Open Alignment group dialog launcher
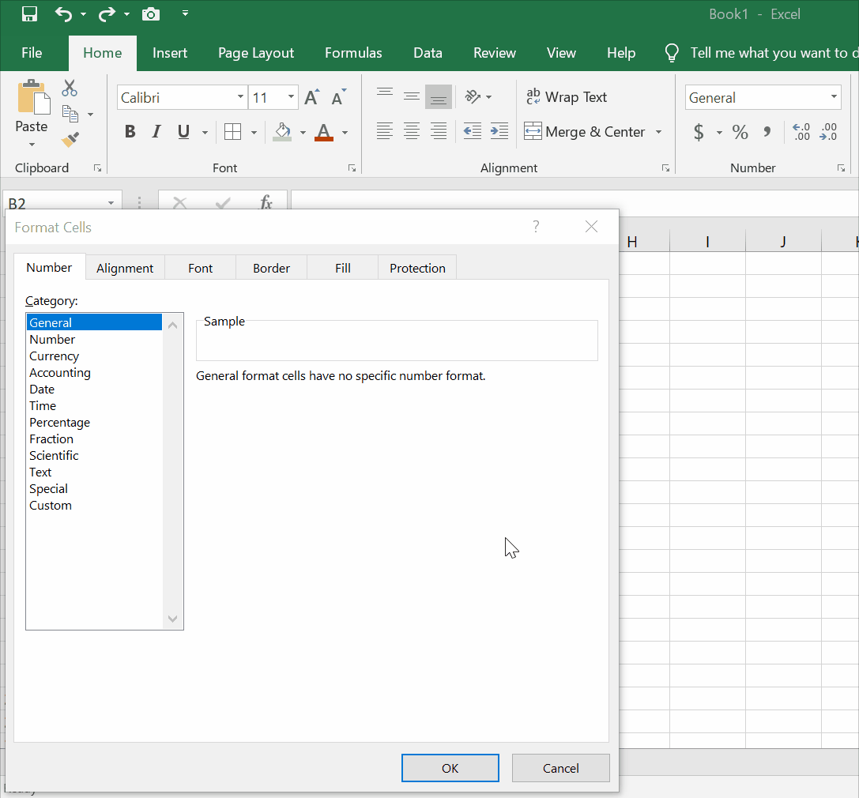The height and width of the screenshot is (798, 859). pyautogui.click(x=665, y=169)
